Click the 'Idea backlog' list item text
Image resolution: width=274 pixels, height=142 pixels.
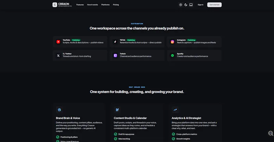(x=124, y=139)
